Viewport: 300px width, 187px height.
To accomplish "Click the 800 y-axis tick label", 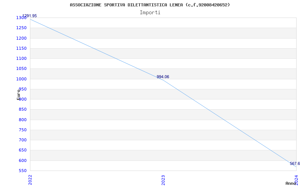I will tap(22, 120).
